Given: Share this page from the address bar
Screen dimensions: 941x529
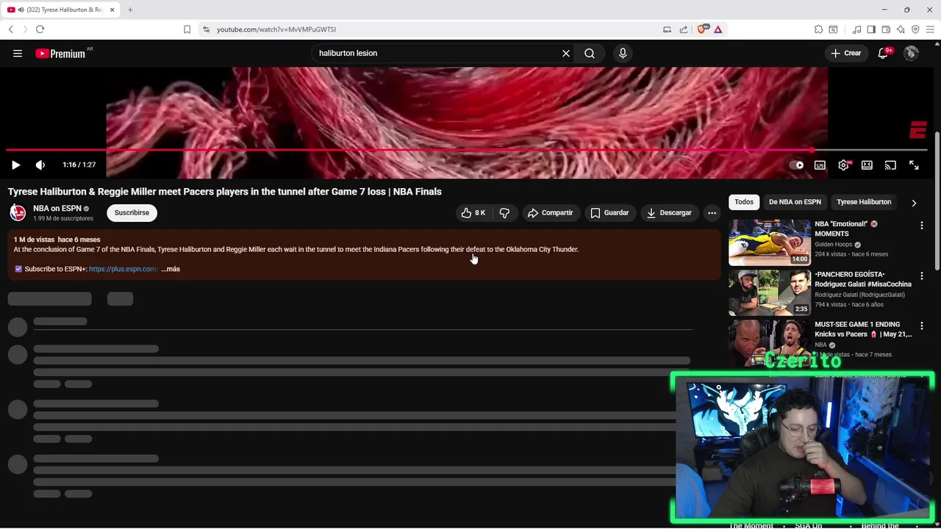Looking at the screenshot, I should click(x=684, y=29).
